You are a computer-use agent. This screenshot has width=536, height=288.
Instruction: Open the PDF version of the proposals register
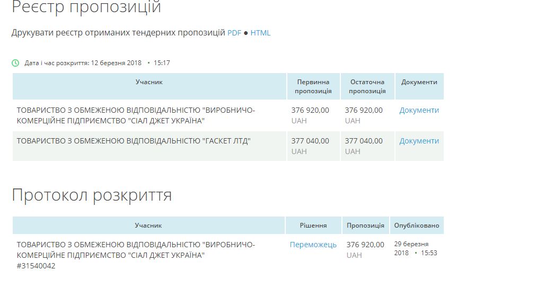pos(234,33)
